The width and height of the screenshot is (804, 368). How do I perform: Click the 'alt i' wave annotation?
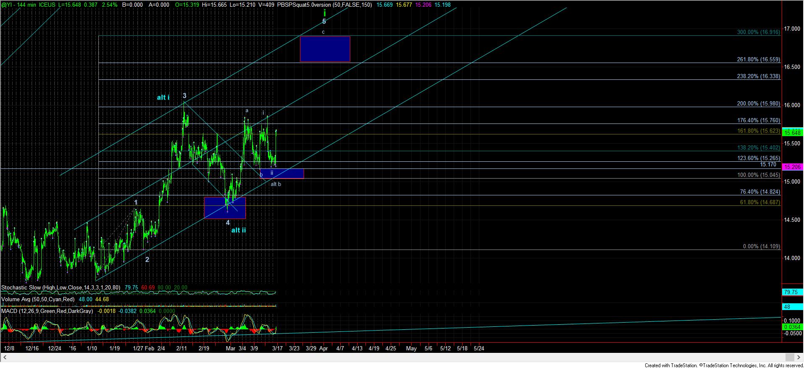click(x=163, y=97)
